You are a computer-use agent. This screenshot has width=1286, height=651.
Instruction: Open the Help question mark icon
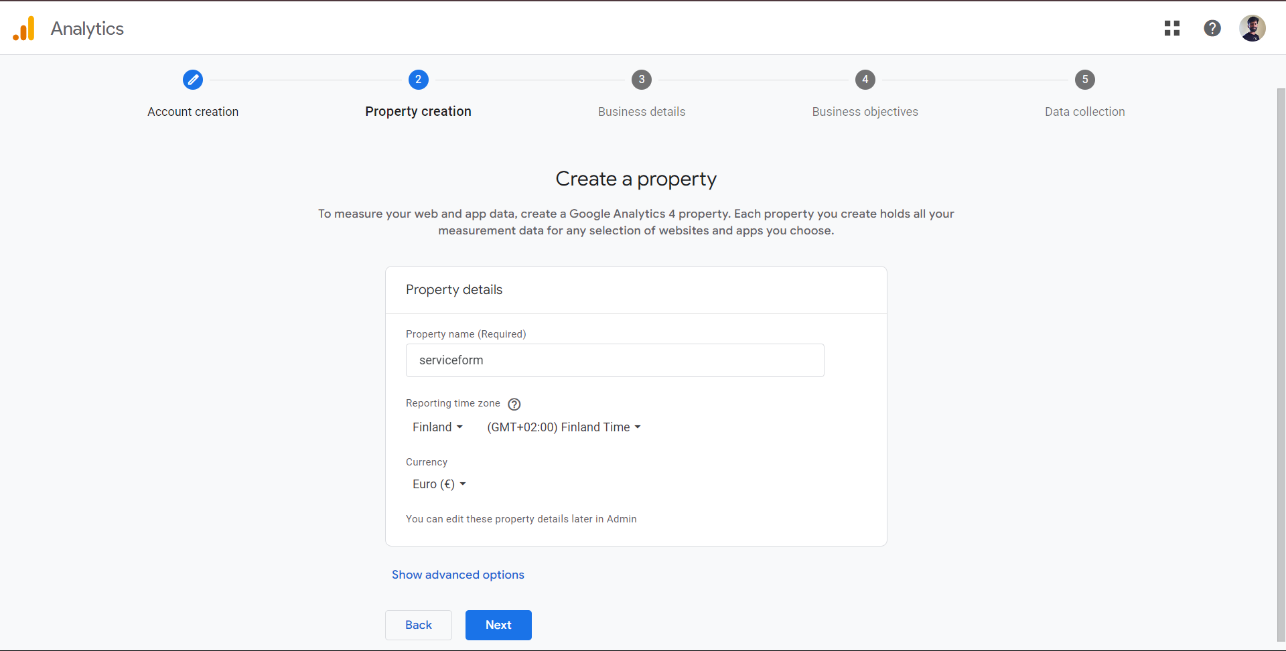(x=1212, y=28)
